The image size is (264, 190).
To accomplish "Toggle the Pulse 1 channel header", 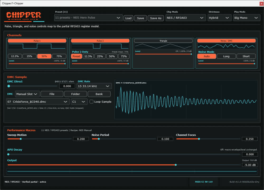I will pyautogui.click(x=37, y=41).
